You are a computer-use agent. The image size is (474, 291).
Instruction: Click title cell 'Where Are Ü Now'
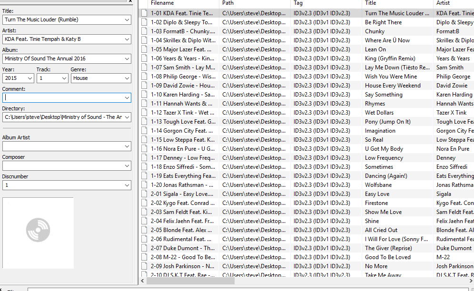point(387,40)
